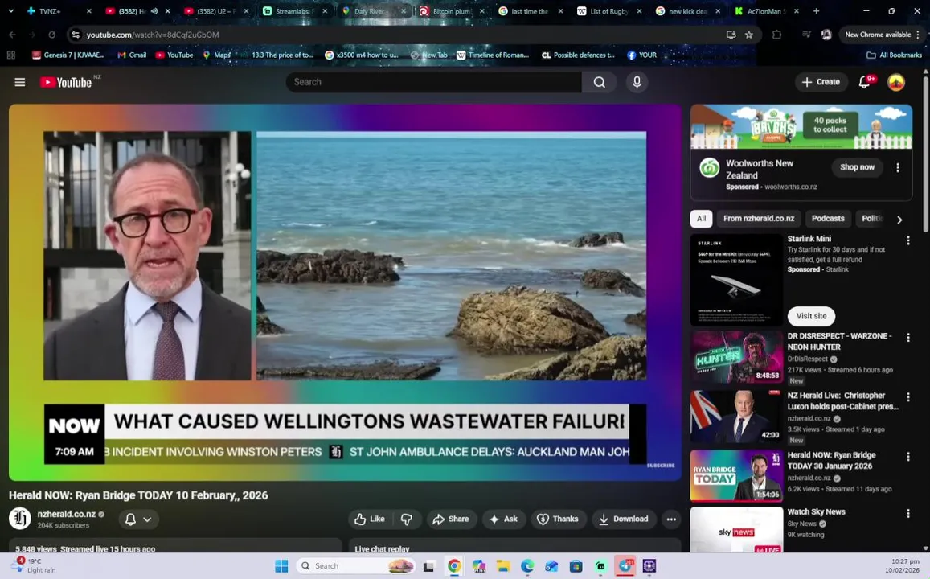
Task: Open Microsoft Store from the taskbar
Action: 576,566
